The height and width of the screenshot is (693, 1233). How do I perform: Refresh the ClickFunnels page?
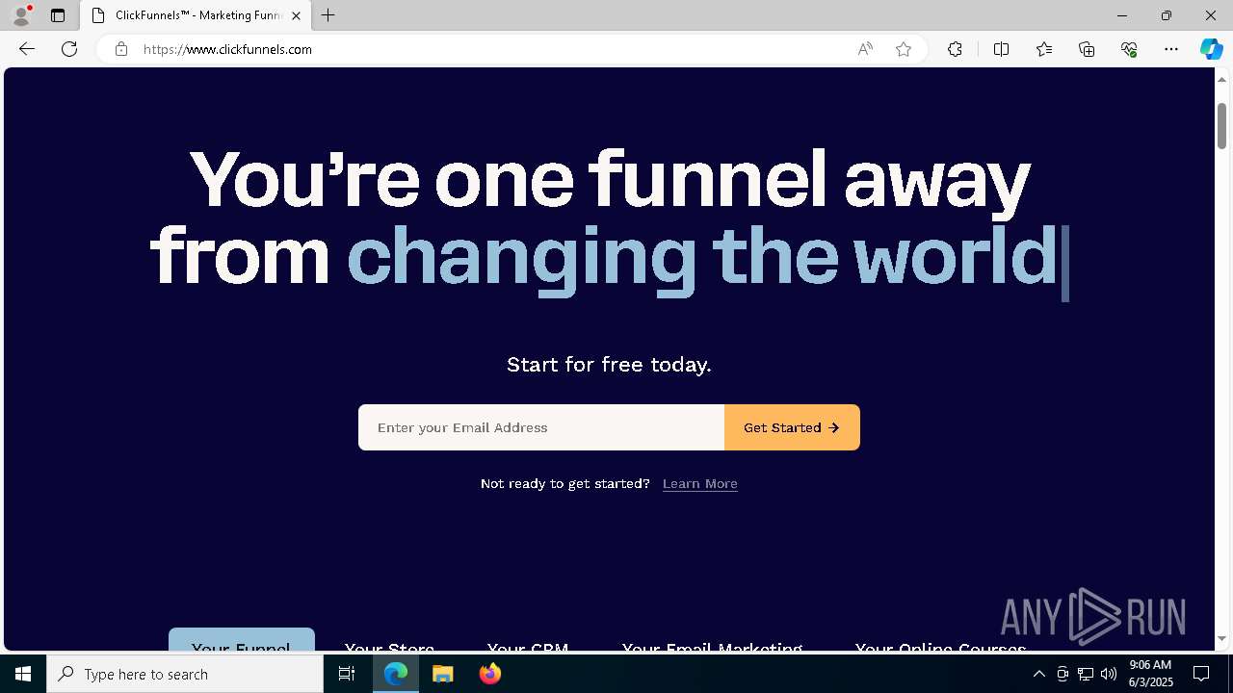tap(69, 49)
